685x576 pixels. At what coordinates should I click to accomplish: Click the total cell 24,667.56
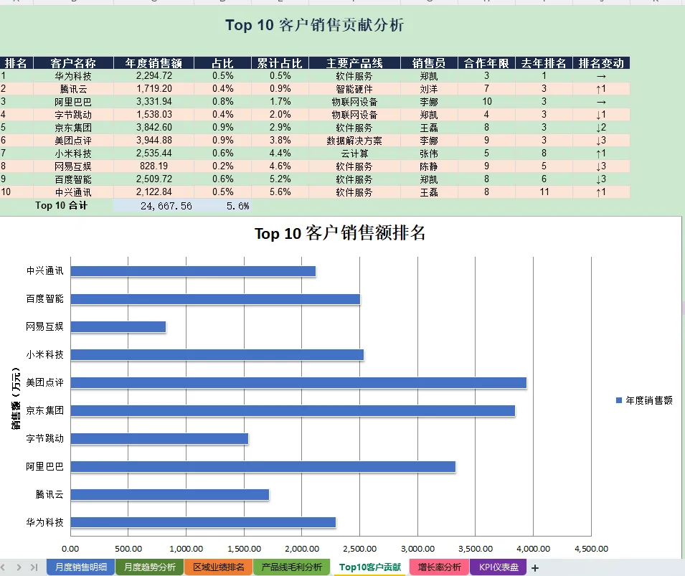coord(153,206)
